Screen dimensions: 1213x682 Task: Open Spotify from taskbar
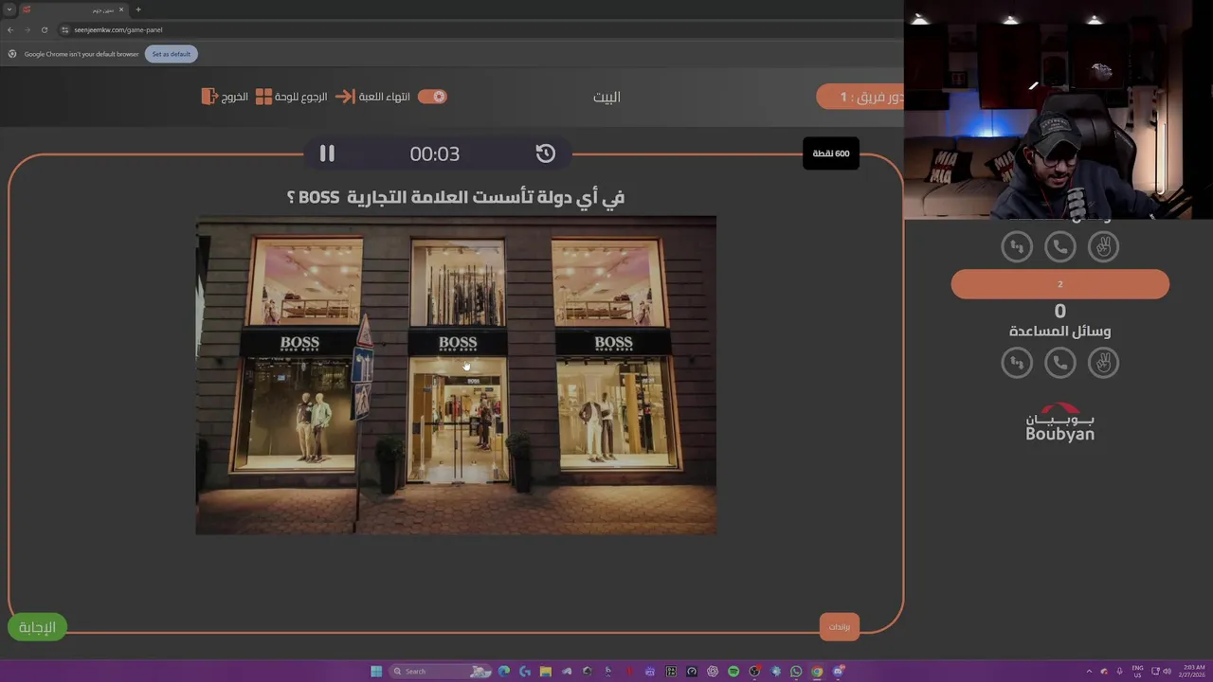tap(733, 672)
